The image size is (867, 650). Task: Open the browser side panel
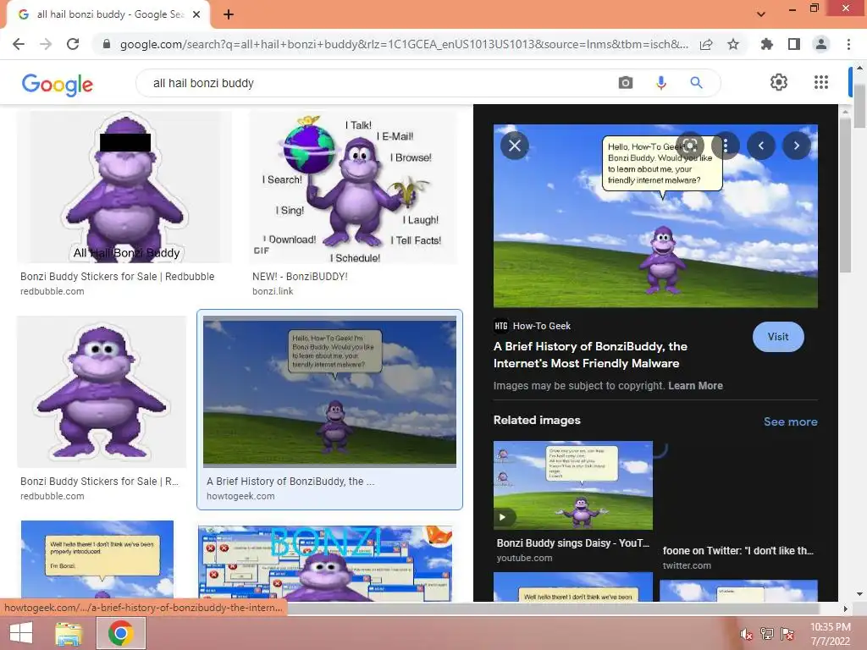click(x=794, y=44)
